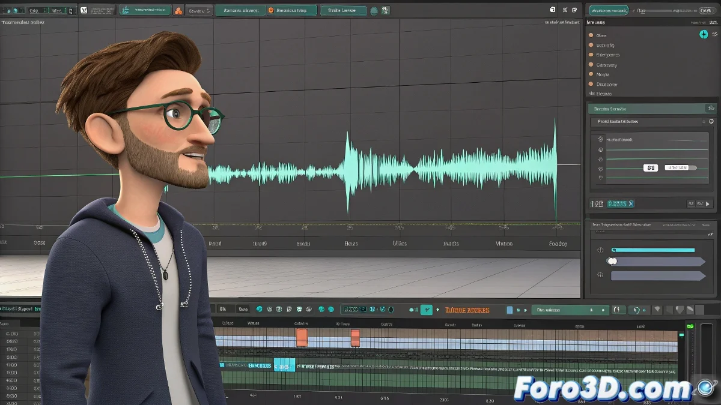This screenshot has width=721, height=405.
Task: Click the undo-style round icon in the bottom toolbar
Action: pos(636,310)
